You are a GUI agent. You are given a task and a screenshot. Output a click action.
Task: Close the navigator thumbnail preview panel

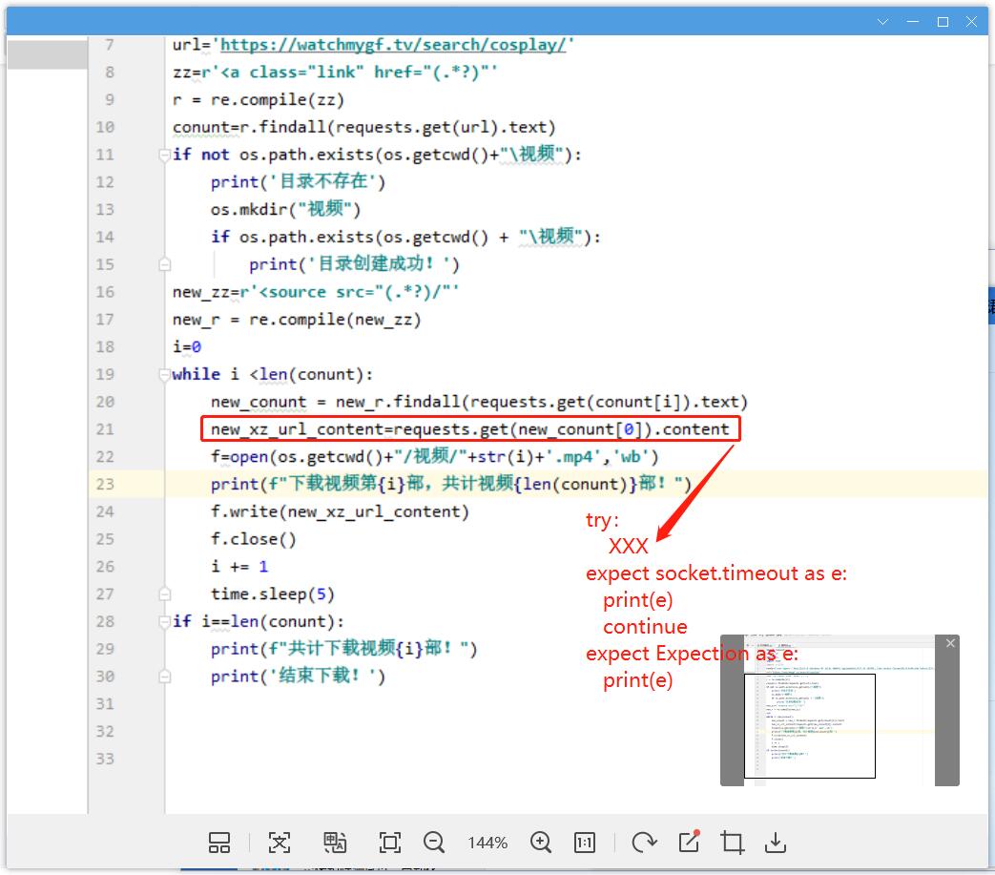click(950, 644)
